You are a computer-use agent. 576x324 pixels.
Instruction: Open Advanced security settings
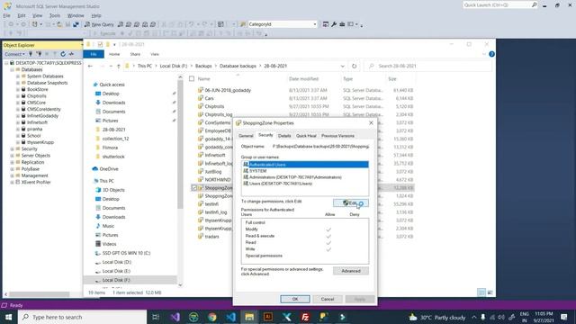[351, 271]
